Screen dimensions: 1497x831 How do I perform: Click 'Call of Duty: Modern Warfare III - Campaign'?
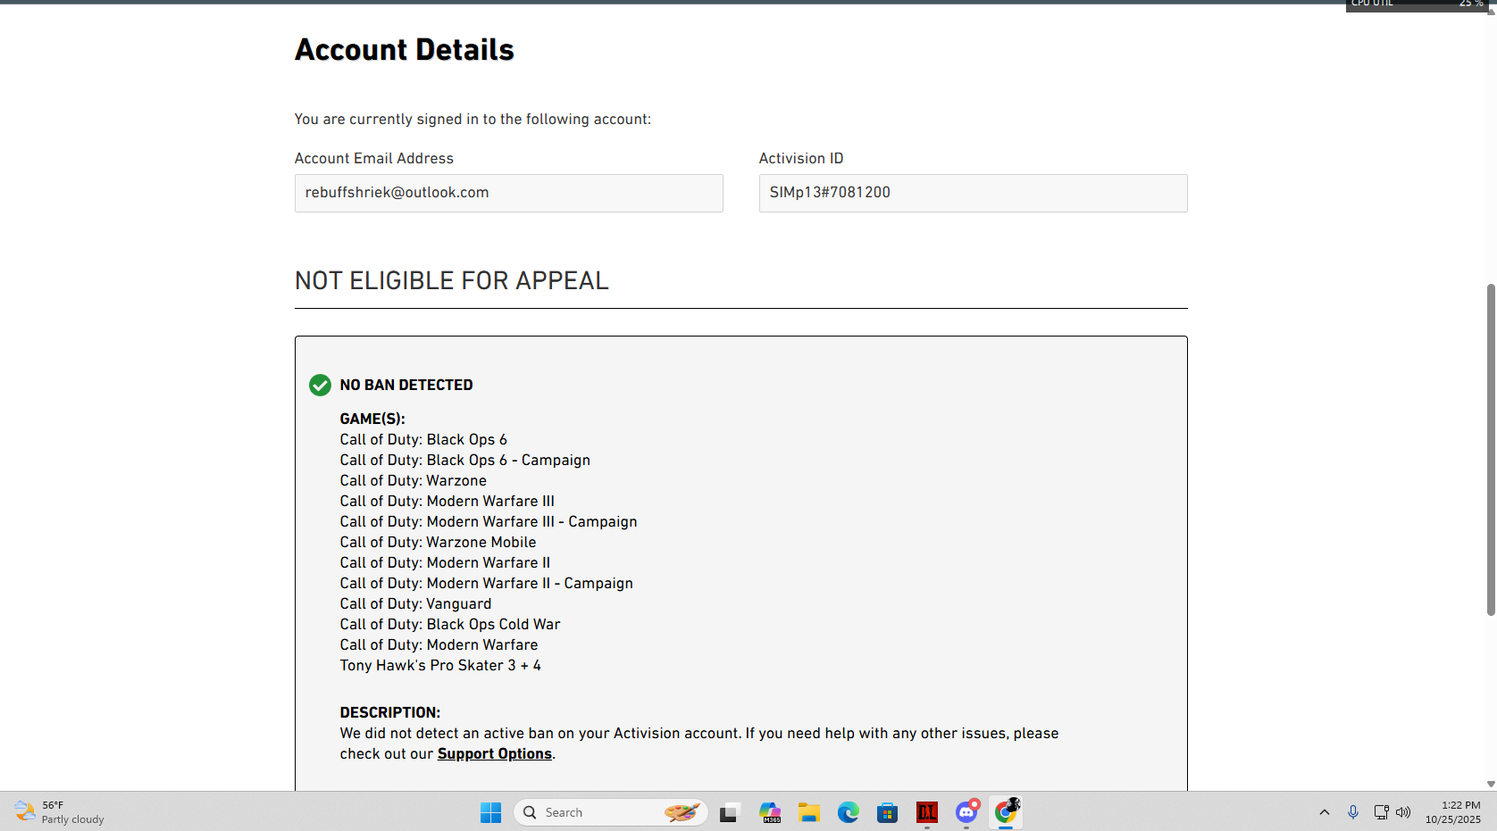489,521
